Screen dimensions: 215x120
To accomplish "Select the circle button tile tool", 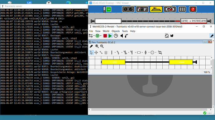I will point(152,52).
